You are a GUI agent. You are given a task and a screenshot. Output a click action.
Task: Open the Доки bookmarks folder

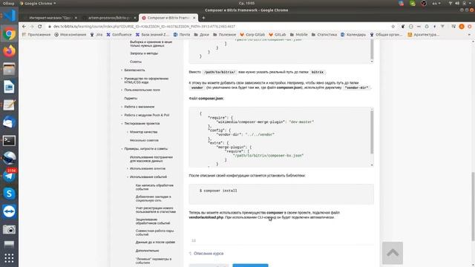[201, 35]
